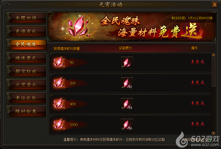
Task: Click the X6 soul bead reward icon
Action: click(x=127, y=125)
